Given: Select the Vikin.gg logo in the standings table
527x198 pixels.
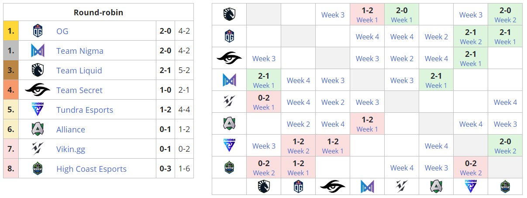Looking at the screenshot, I should (x=38, y=149).
